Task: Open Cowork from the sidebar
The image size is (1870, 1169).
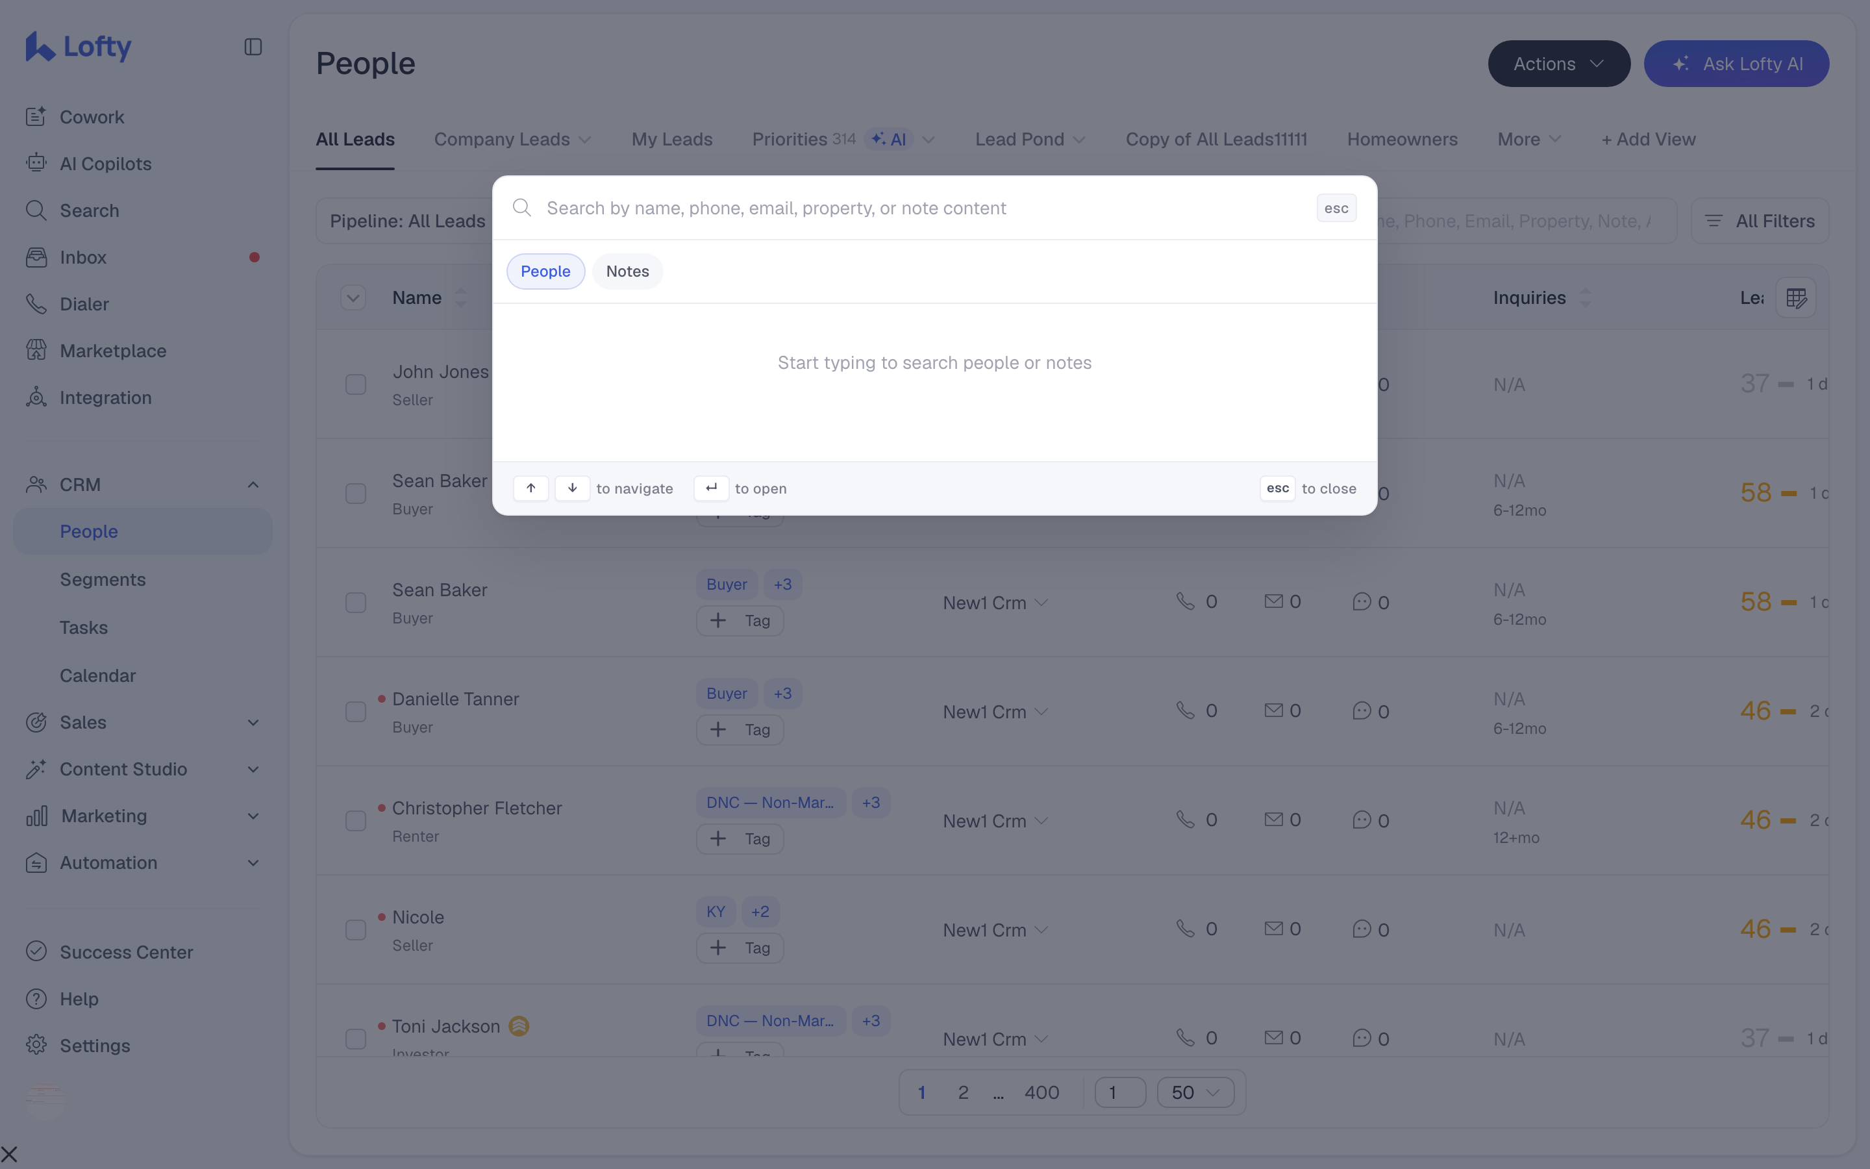Action: pyautogui.click(x=91, y=117)
